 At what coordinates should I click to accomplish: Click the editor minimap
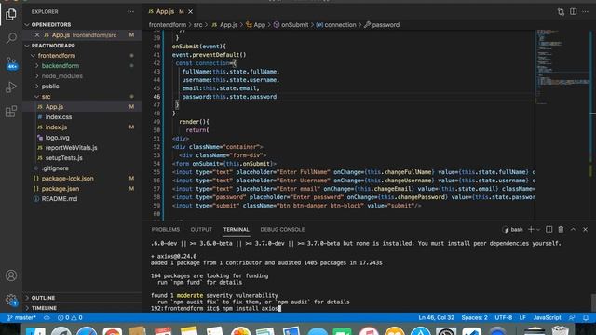click(562, 125)
